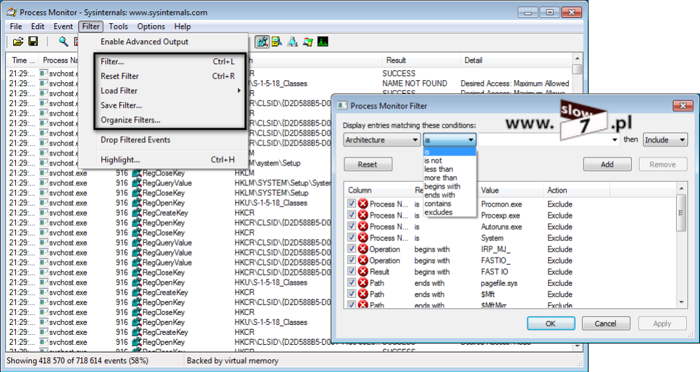This screenshot has width=700, height=372.
Task: Click the Open file toolbar icon
Action: (x=18, y=42)
